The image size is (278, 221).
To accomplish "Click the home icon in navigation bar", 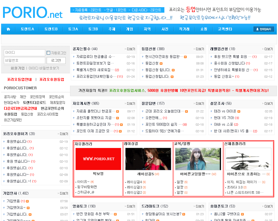I will click(x=8, y=29).
